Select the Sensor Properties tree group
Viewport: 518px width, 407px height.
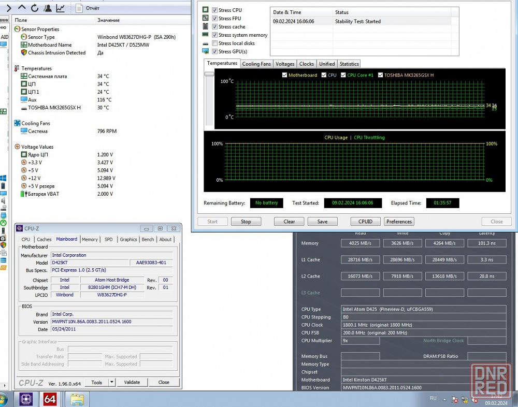pyautogui.click(x=40, y=30)
